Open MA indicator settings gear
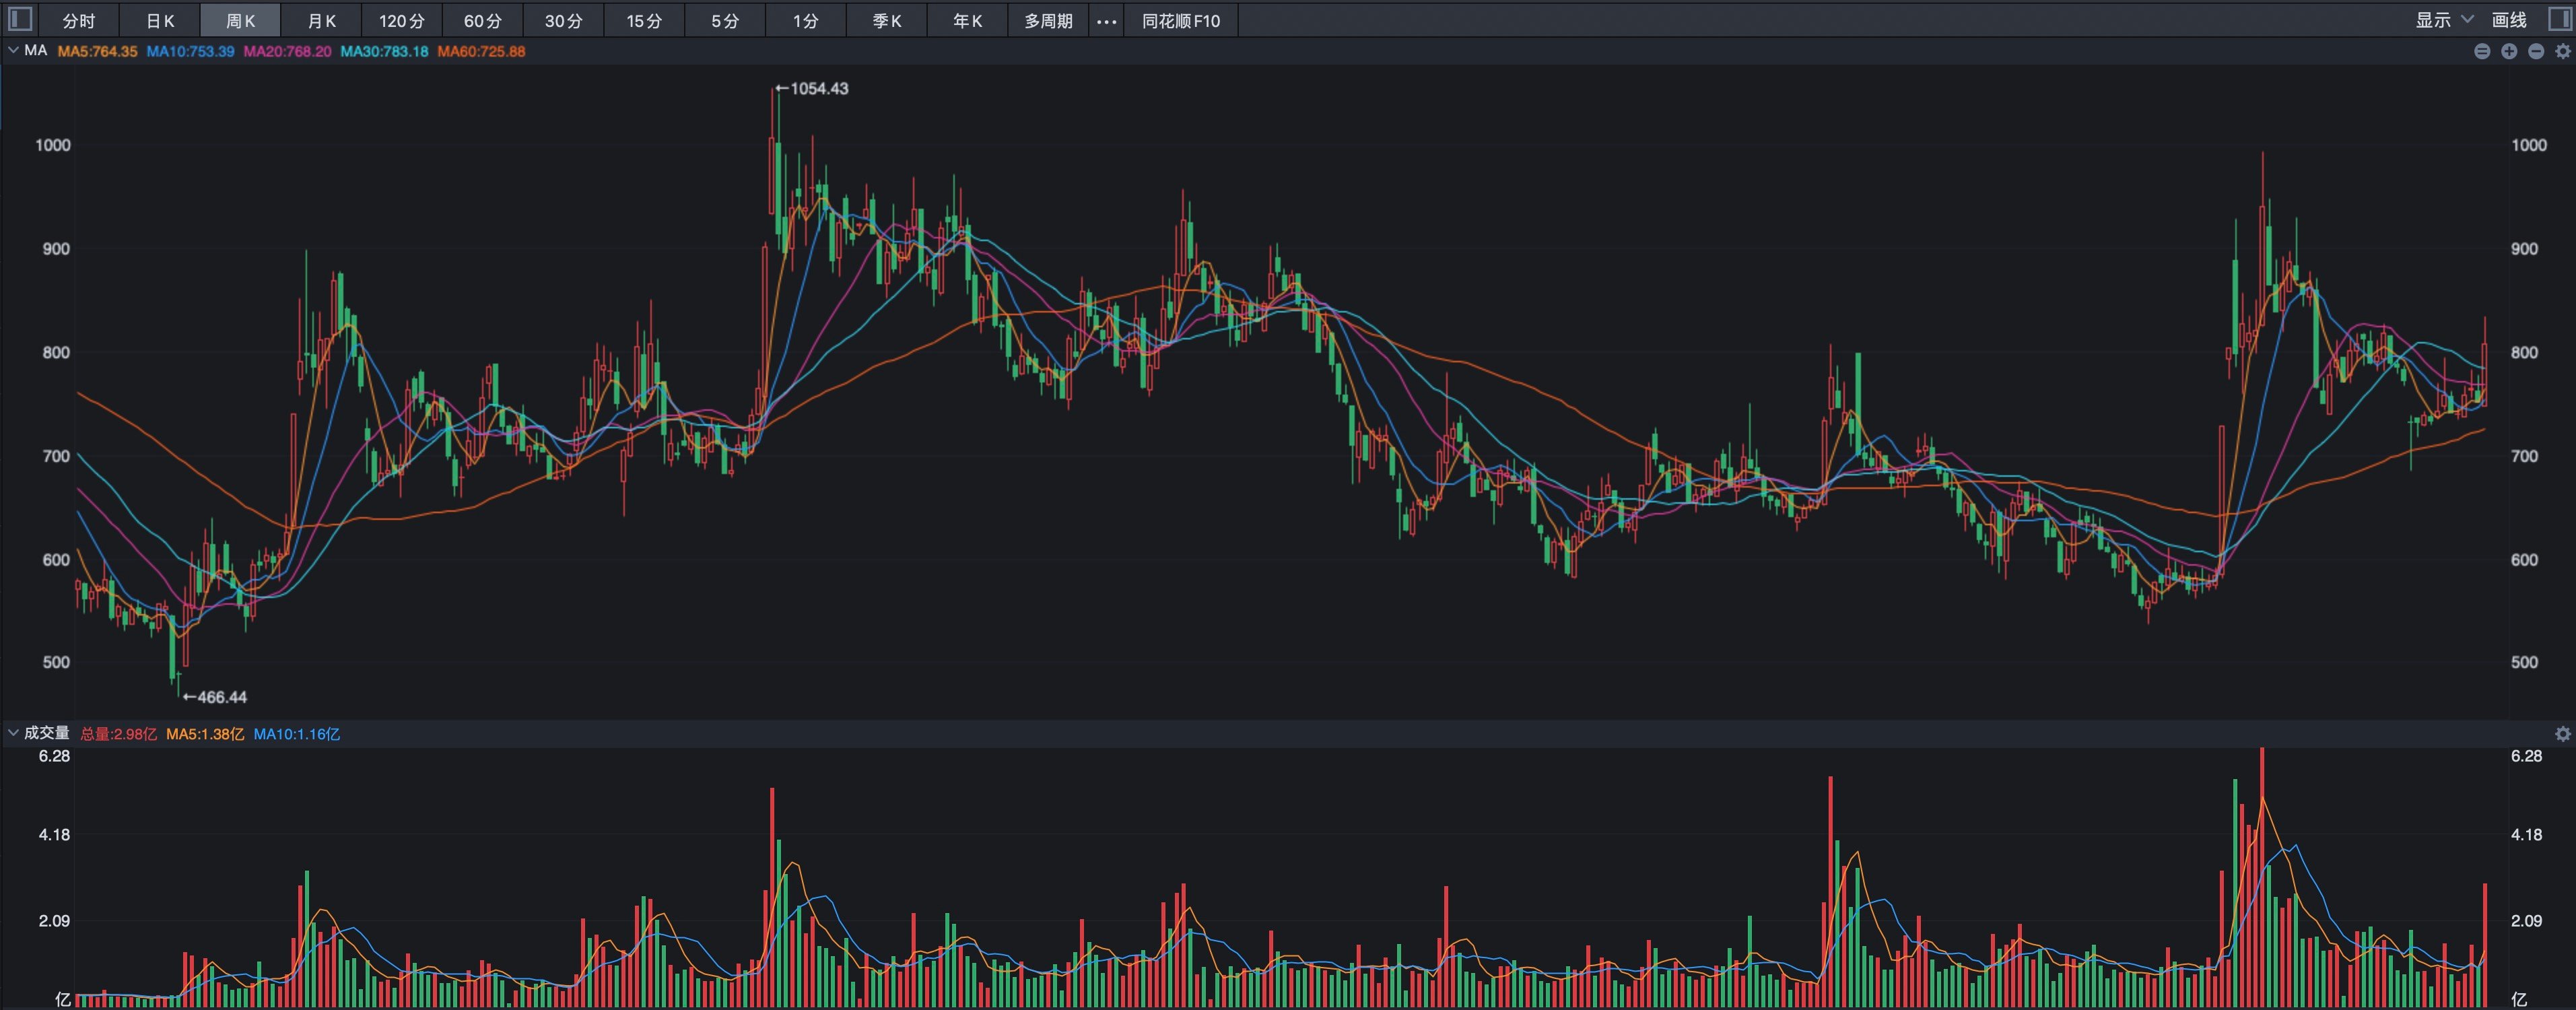 tap(2563, 51)
